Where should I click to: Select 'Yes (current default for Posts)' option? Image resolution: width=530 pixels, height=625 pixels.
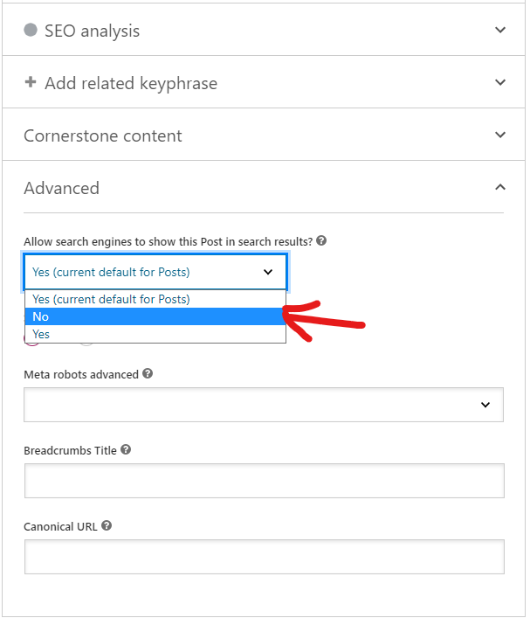pos(155,299)
